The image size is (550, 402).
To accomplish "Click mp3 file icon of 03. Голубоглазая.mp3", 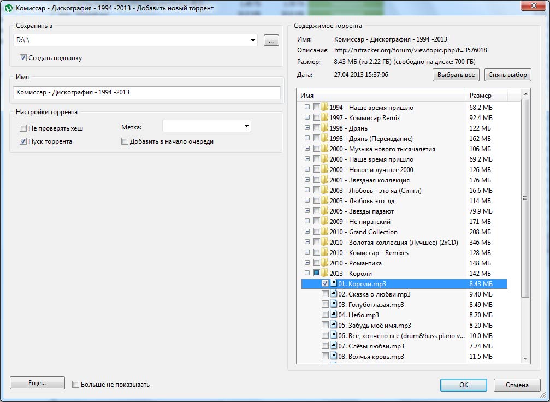I will coord(333,304).
